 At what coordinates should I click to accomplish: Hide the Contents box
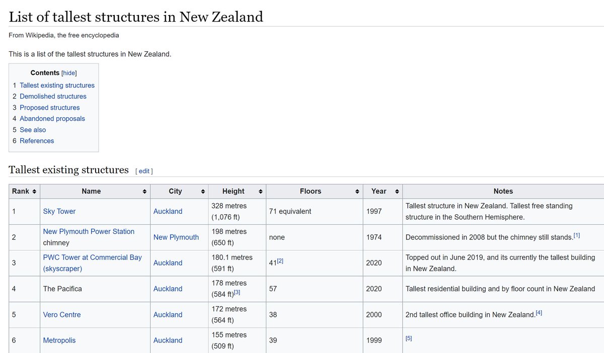coord(69,73)
